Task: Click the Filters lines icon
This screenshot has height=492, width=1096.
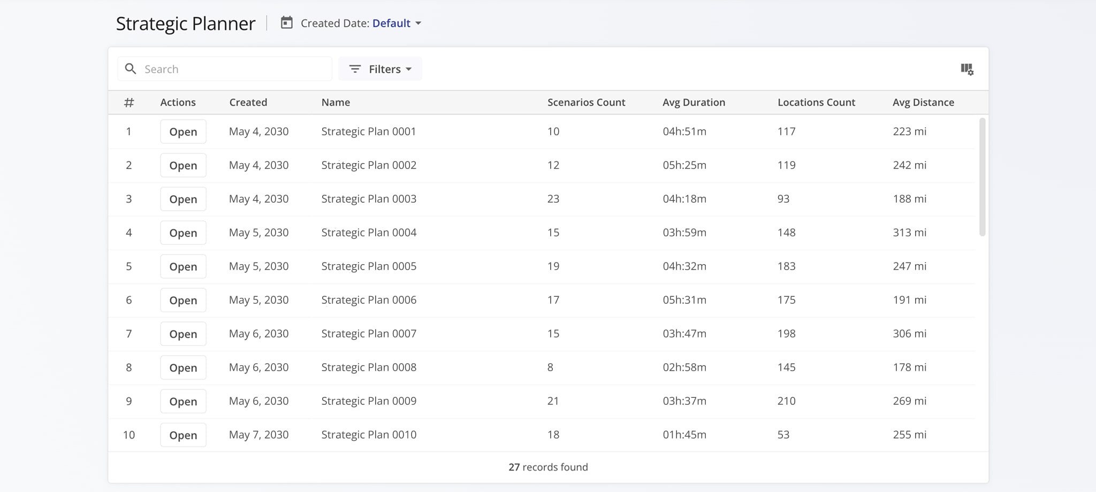Action: (x=354, y=69)
